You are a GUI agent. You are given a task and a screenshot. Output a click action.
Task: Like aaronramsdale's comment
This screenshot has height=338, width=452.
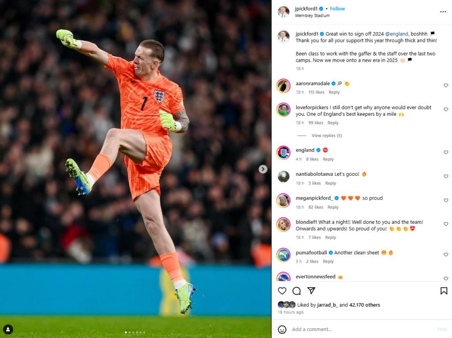point(446,85)
